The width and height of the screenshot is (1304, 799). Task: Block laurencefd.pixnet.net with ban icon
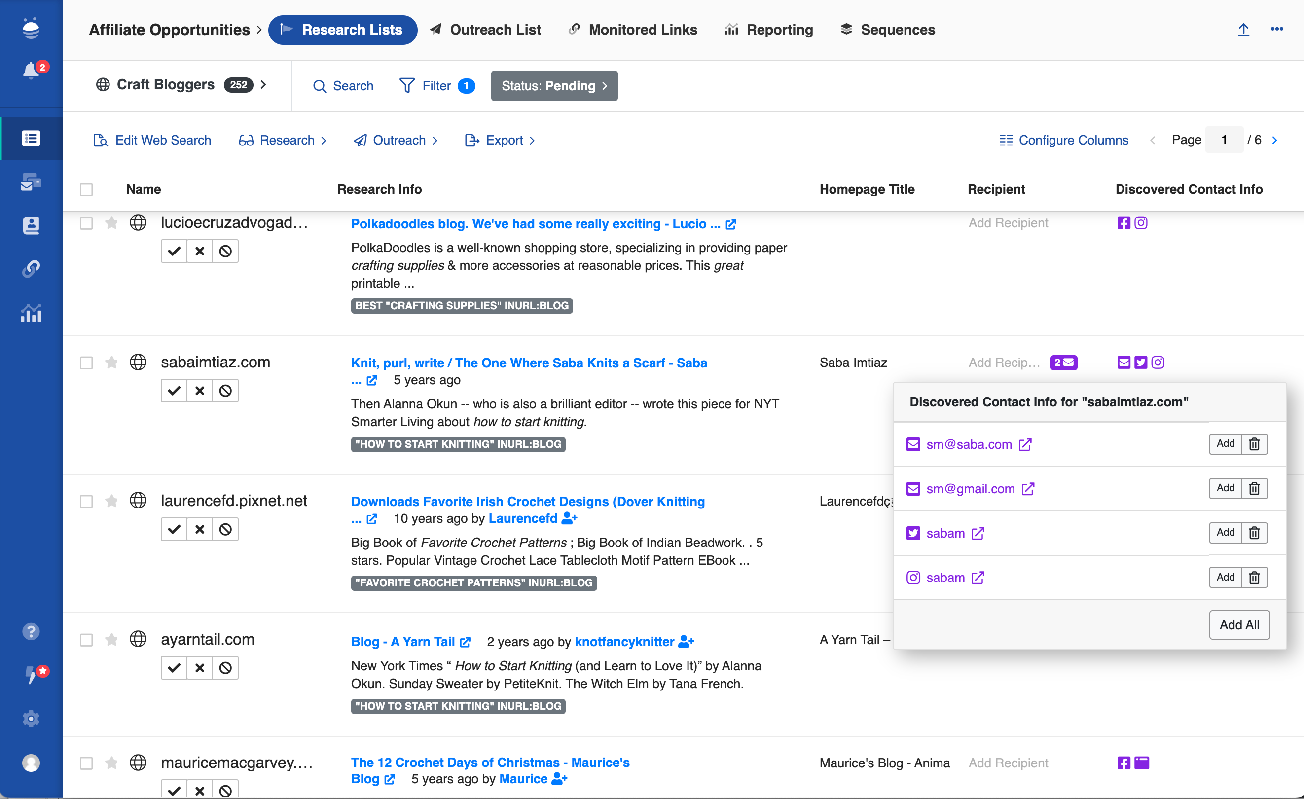225,529
